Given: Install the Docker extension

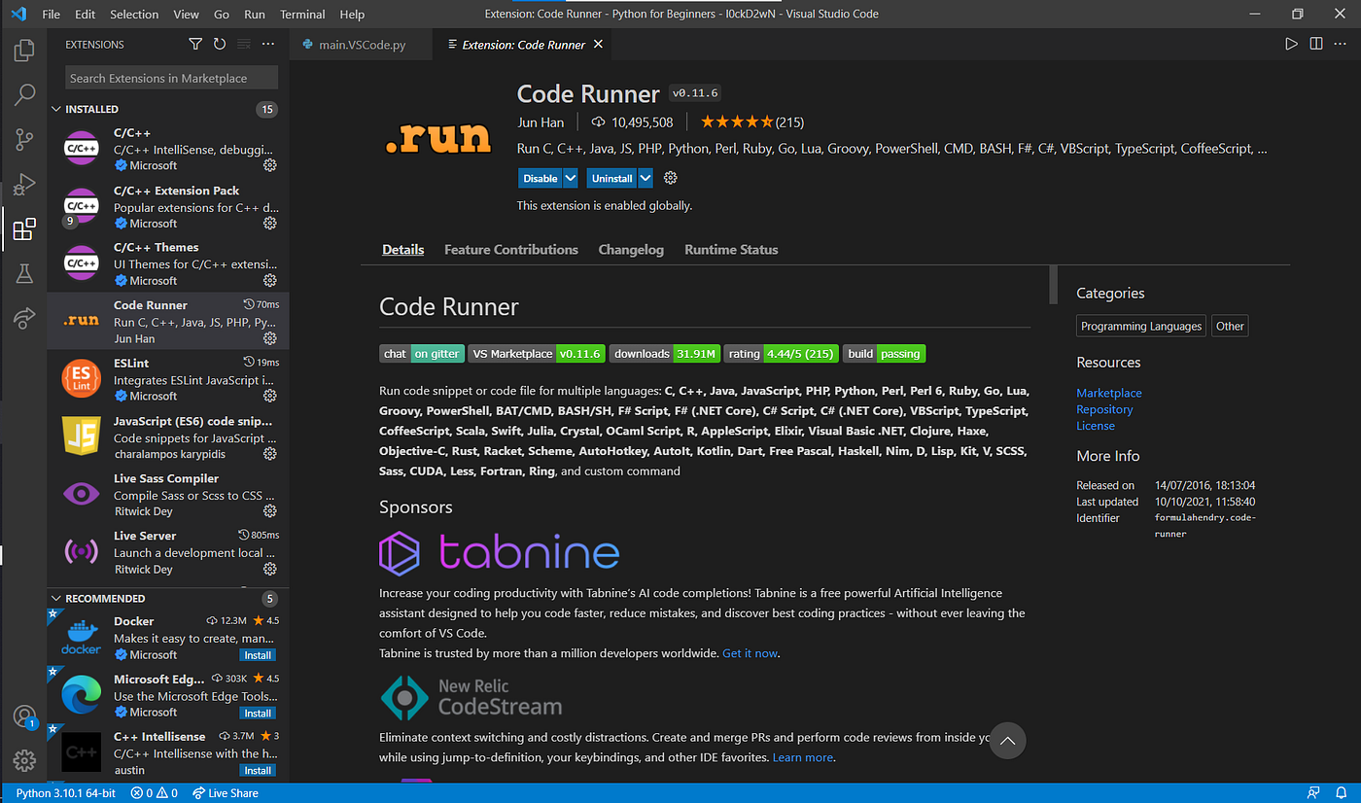Looking at the screenshot, I should click(x=257, y=654).
